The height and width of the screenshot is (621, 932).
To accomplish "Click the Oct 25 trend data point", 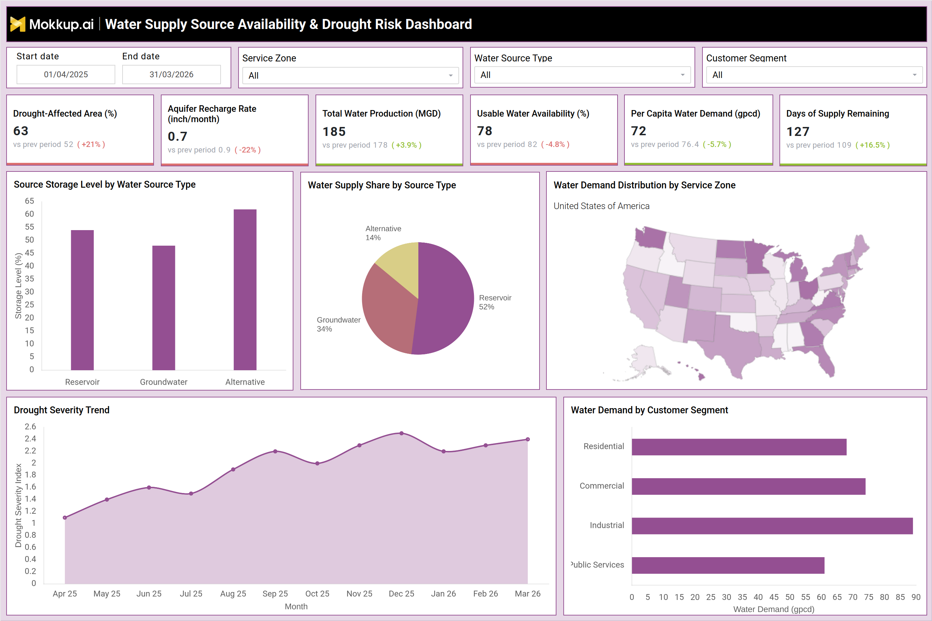I will [318, 463].
